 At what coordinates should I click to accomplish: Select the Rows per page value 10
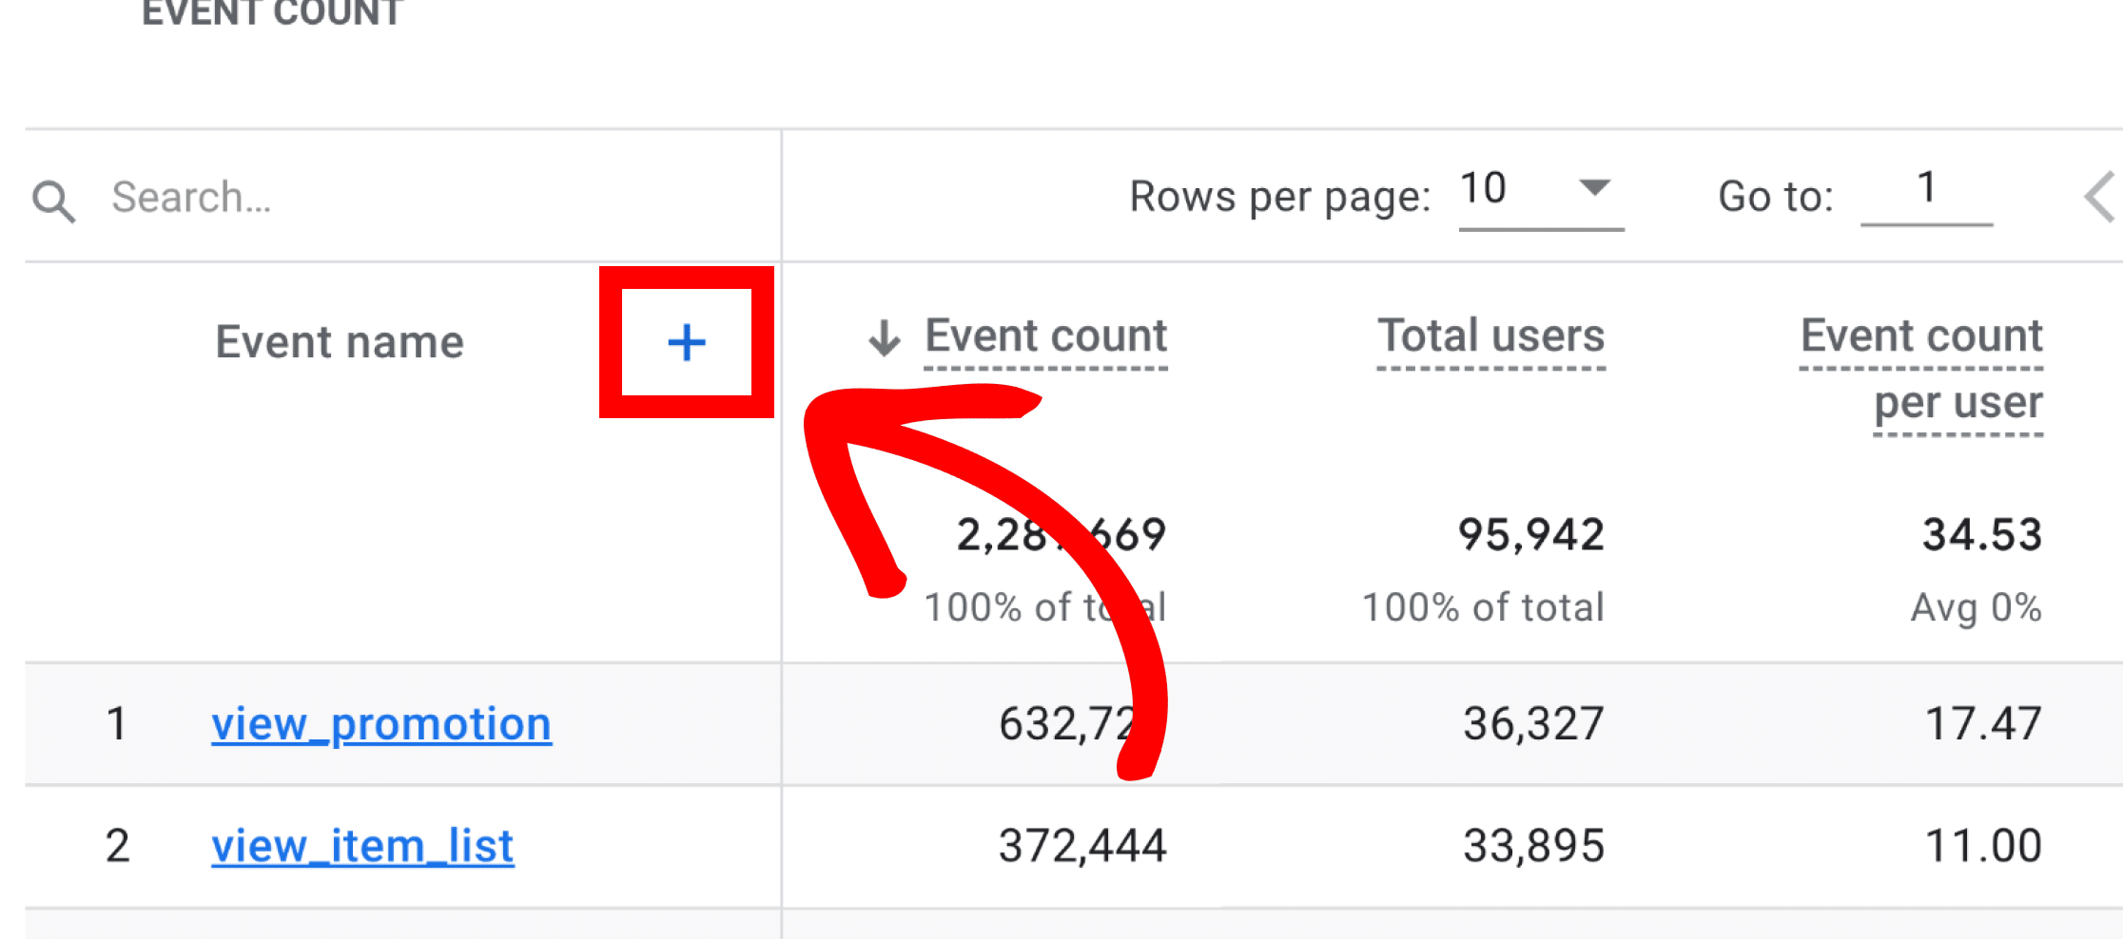tap(1484, 189)
